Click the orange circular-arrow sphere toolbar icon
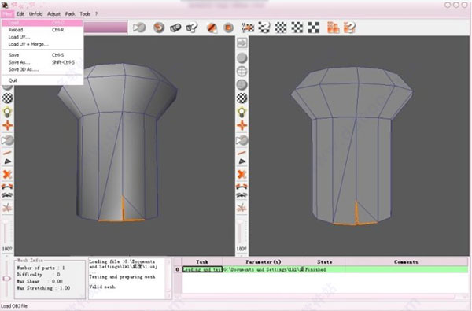472x311 pixels. point(159,28)
